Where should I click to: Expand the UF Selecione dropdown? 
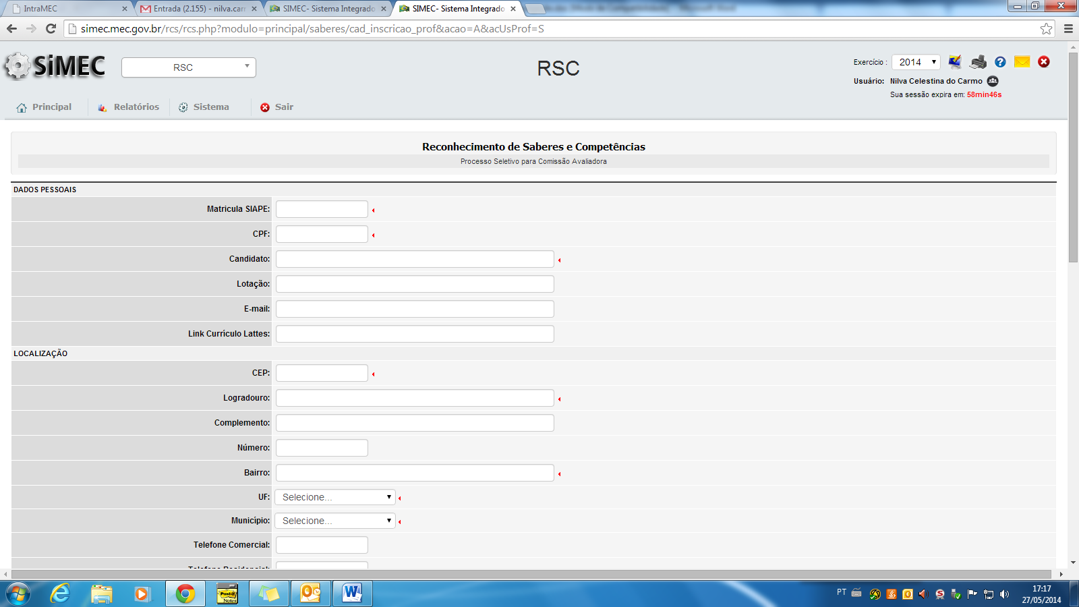(x=334, y=497)
